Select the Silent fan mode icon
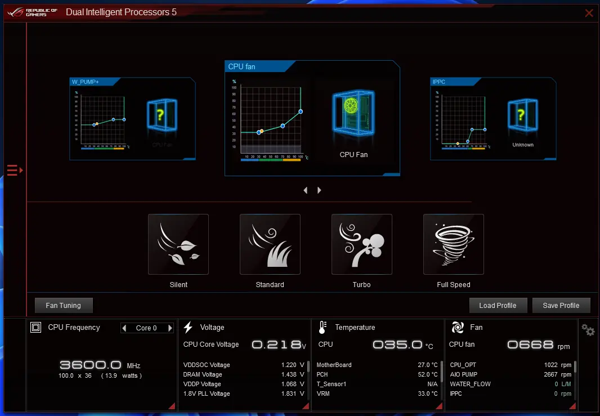This screenshot has width=600, height=416. click(178, 244)
